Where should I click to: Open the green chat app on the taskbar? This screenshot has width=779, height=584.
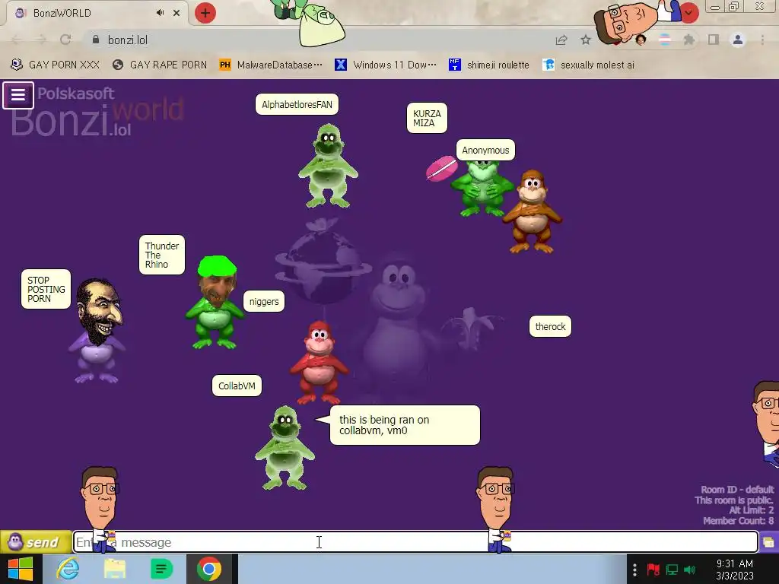[x=161, y=569]
